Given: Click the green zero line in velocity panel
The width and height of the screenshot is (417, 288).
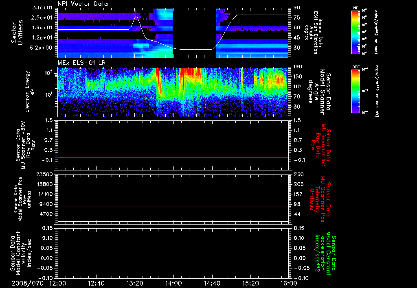Looking at the screenshot, I should [173, 258].
